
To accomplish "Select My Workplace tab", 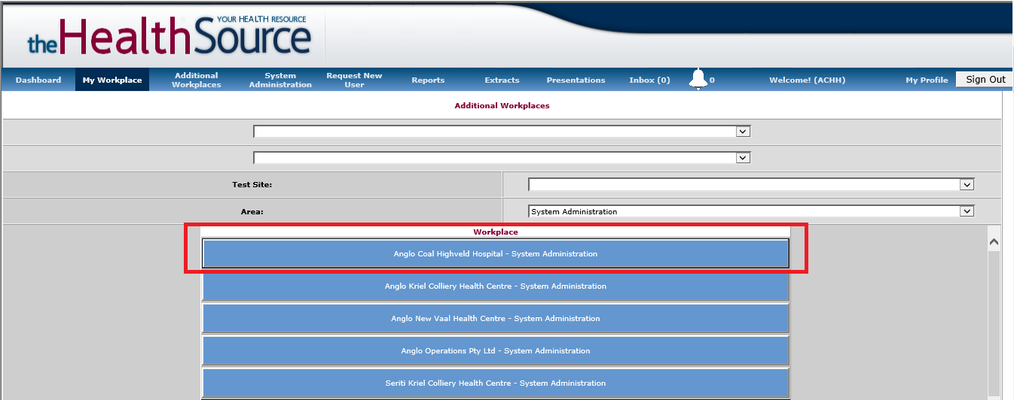I will coord(112,80).
